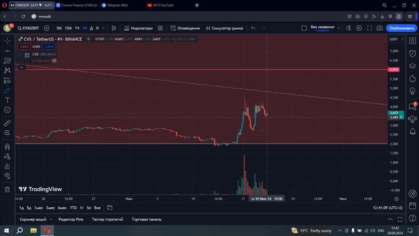Open the CVXUSDT symbol search
This screenshot has height=236, width=419.
pos(28,28)
